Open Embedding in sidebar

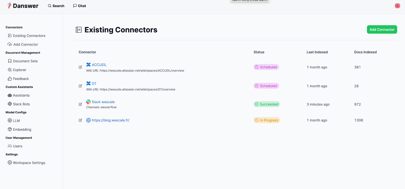(19, 129)
